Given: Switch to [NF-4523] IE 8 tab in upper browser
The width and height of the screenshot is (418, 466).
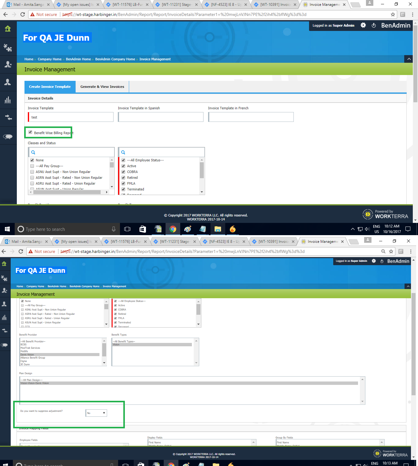Looking at the screenshot, I should 226,5.
